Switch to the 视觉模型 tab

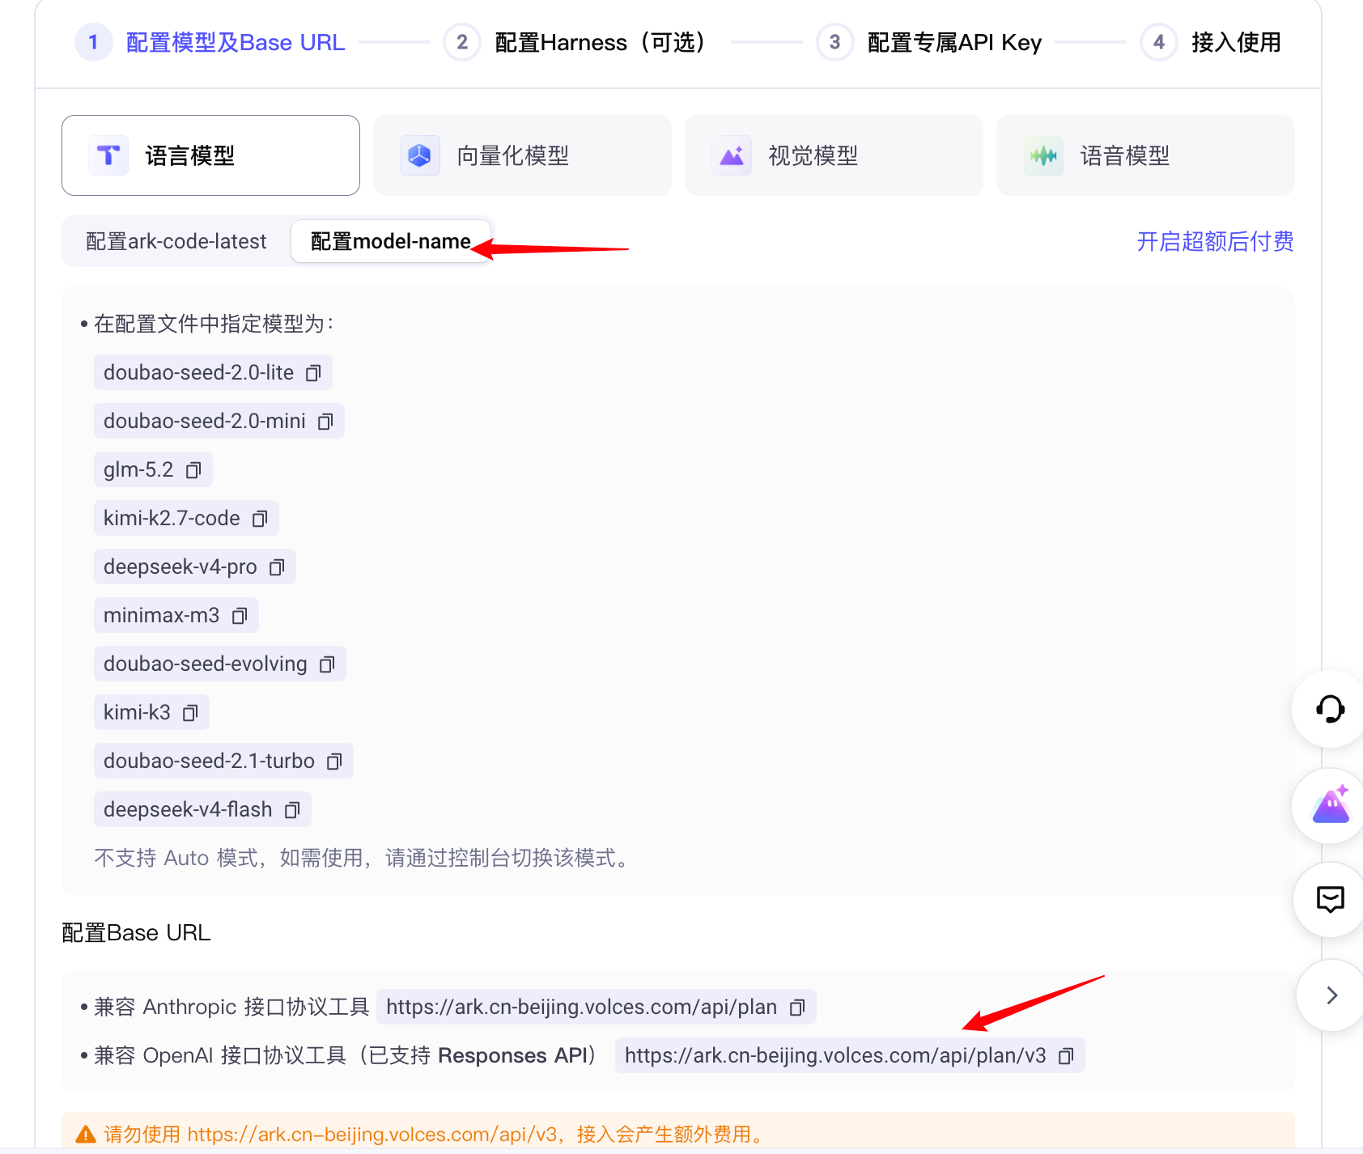click(834, 155)
